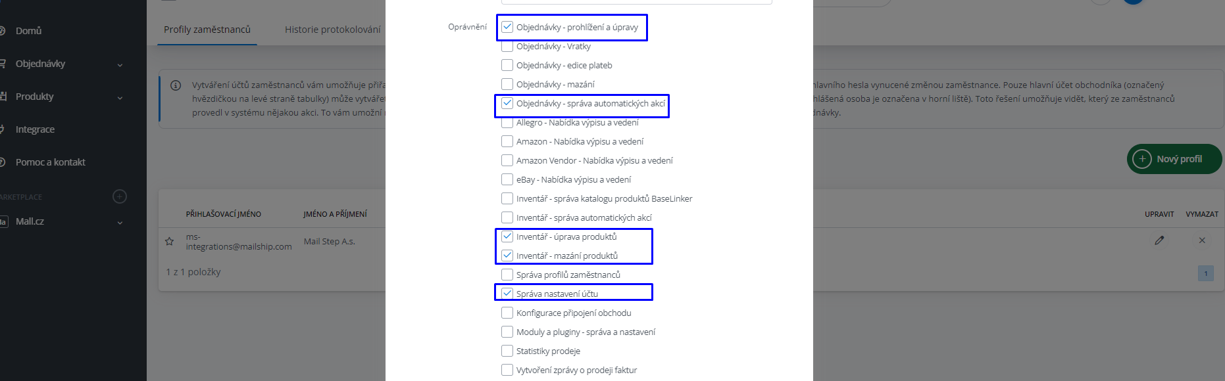Click the pencil edit icon in profile row

[1159, 240]
